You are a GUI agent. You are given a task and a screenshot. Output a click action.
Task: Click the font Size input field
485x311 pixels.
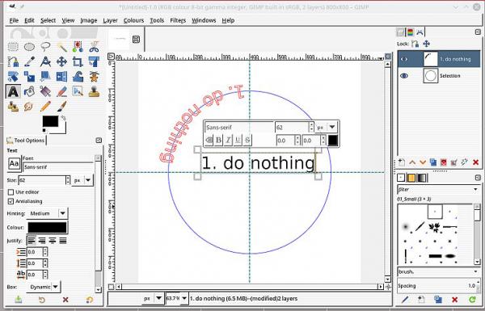pos(42,180)
